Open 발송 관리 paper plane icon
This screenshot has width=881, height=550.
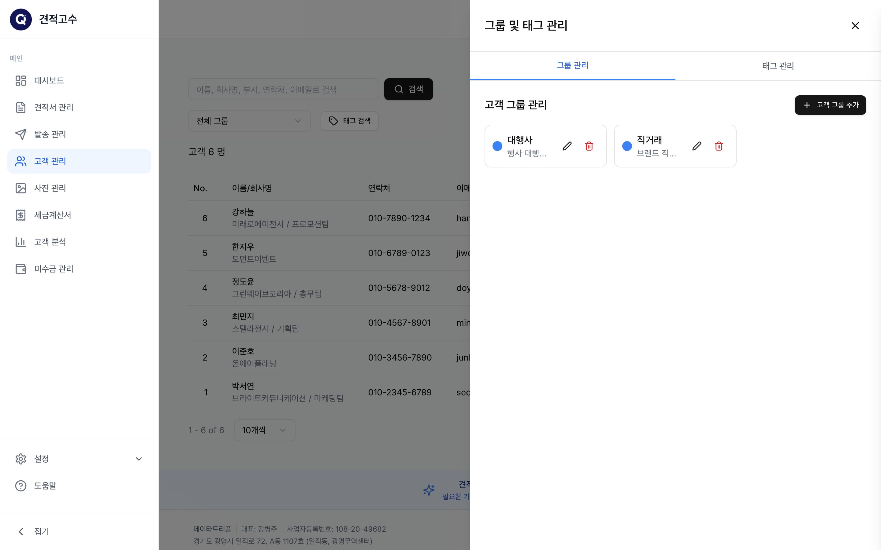pos(21,134)
